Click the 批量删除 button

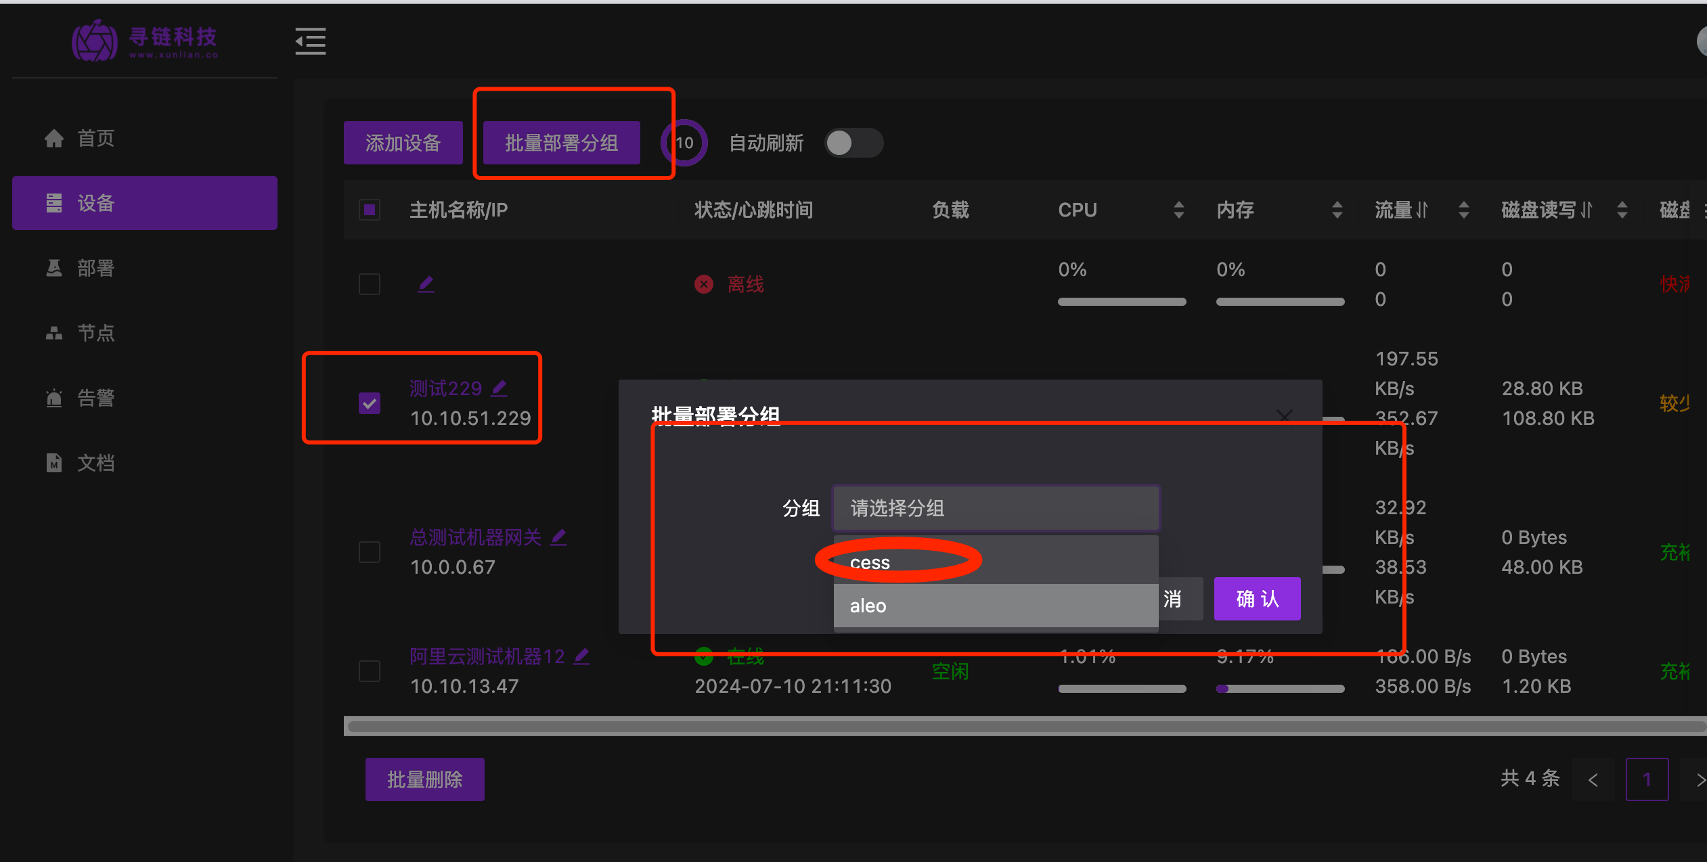click(424, 779)
